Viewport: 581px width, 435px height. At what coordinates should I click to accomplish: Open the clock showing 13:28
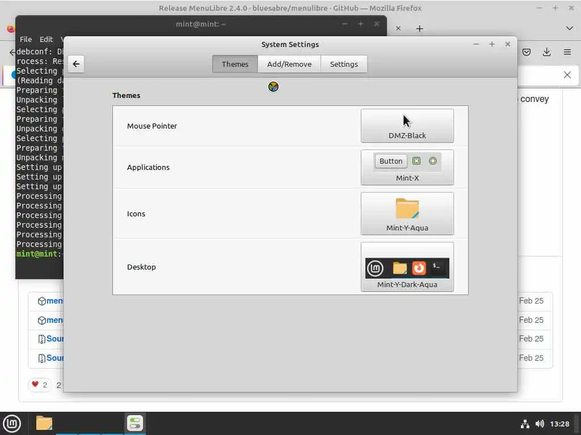(559, 424)
